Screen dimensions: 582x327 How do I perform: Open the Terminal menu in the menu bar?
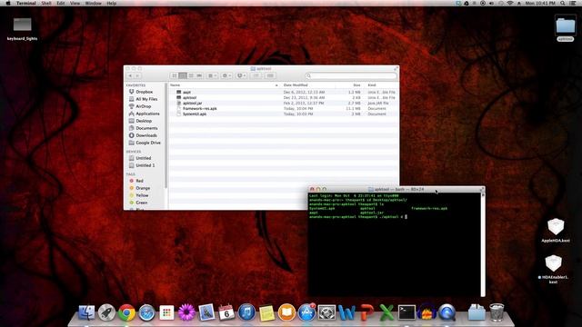[26, 3]
